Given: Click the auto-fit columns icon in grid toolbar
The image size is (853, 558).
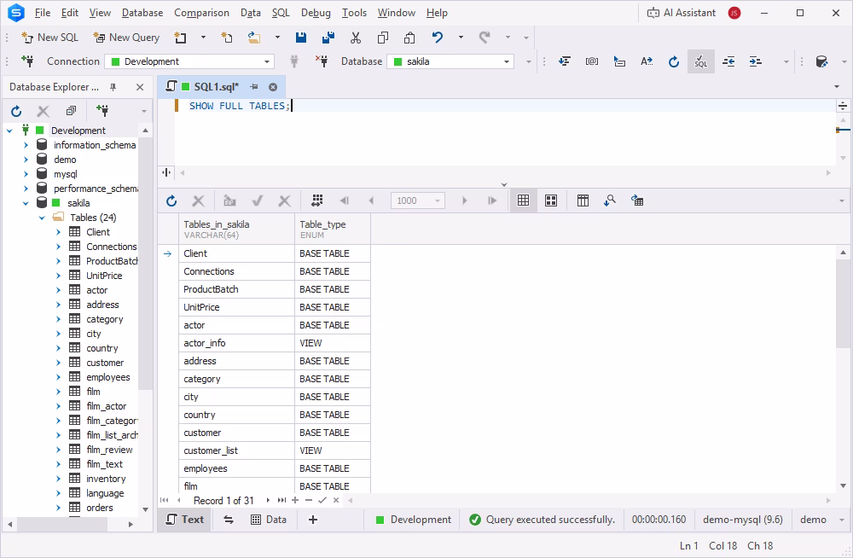Looking at the screenshot, I should (316, 201).
